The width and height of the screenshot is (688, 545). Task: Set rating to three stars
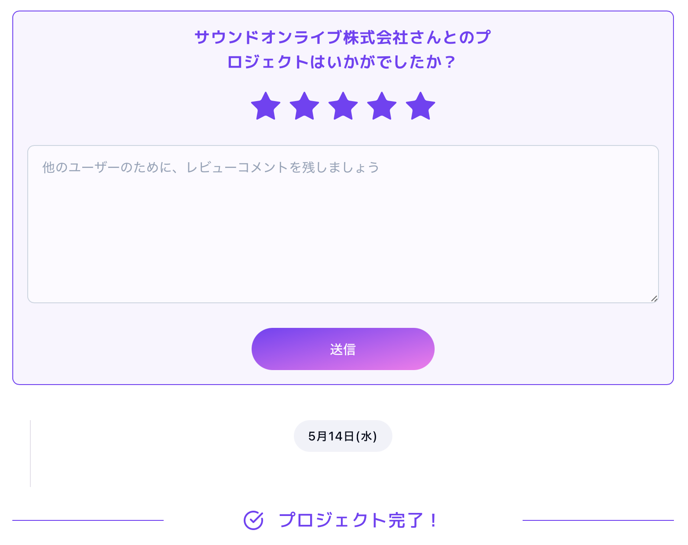pyautogui.click(x=343, y=106)
